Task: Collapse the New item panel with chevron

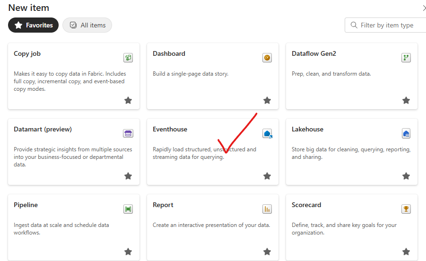Action: tap(423, 8)
